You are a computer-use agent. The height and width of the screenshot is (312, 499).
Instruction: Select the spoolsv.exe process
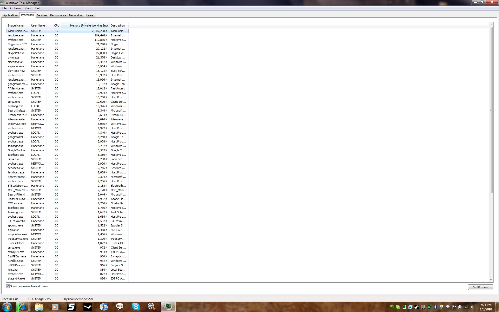point(67,225)
